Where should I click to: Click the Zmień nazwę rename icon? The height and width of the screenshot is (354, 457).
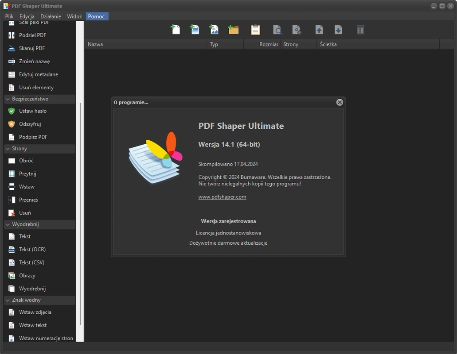[12, 62]
